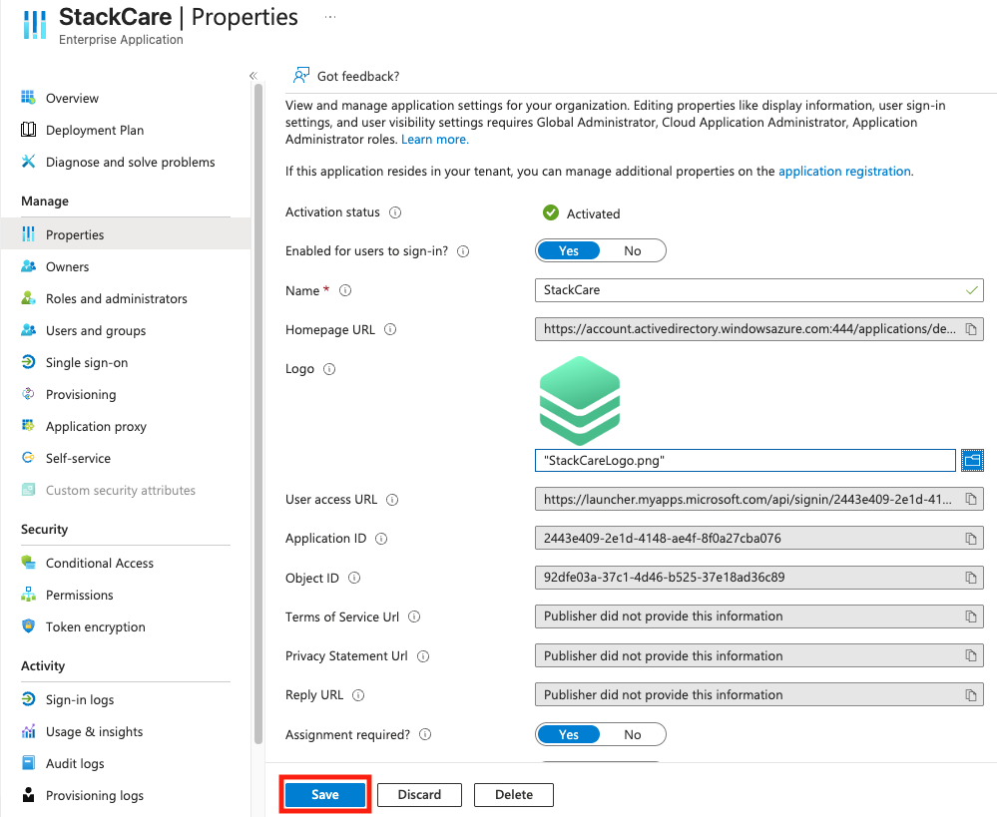Set Enabled for users to sign-in to No
This screenshot has height=817, width=997.
click(632, 250)
